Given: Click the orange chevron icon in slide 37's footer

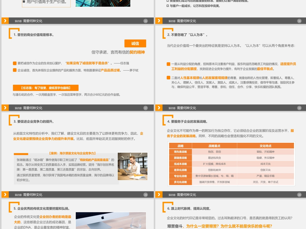Looking at the screenshot, I should click(5, 108).
